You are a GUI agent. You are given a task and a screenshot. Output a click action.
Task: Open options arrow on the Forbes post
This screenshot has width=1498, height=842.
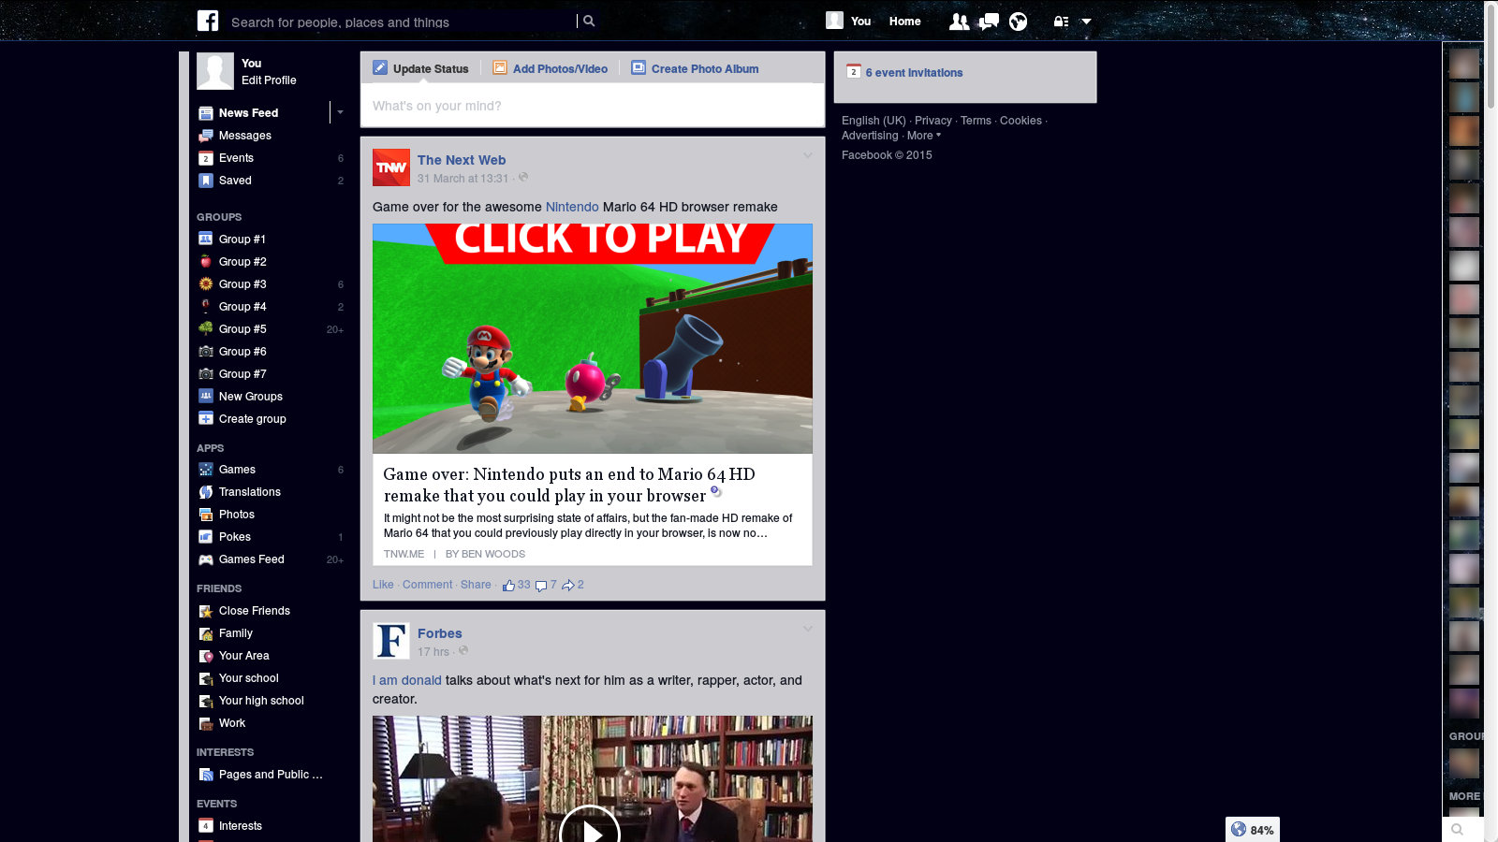click(x=807, y=629)
